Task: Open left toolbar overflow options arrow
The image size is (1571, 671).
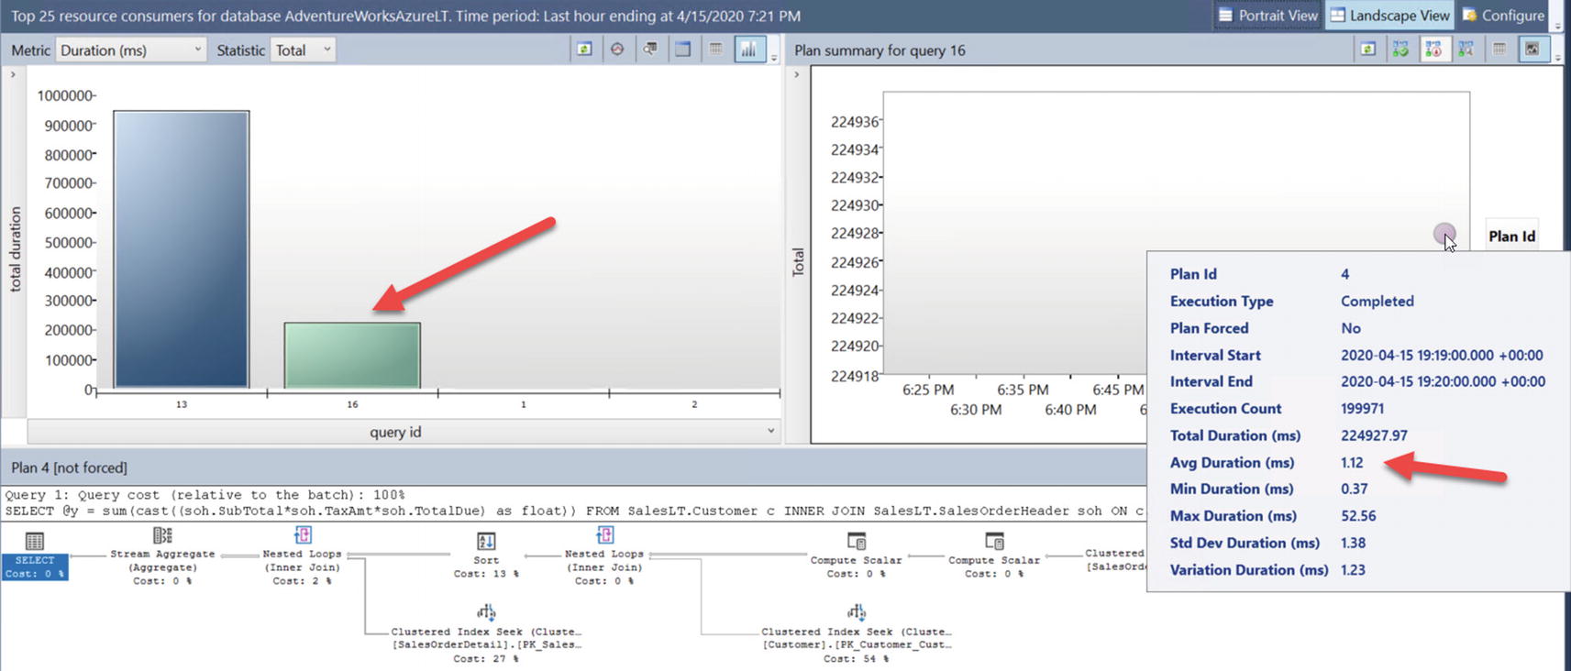Action: 774,57
